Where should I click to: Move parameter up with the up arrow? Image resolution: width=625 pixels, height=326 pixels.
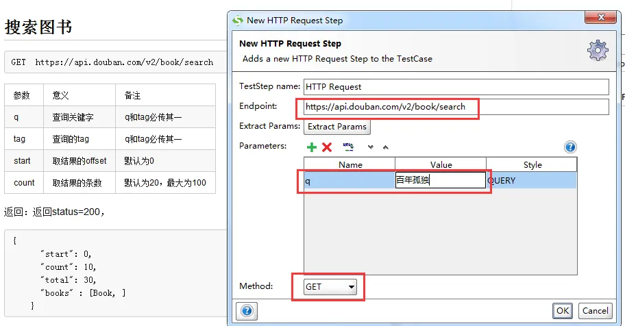tap(385, 147)
